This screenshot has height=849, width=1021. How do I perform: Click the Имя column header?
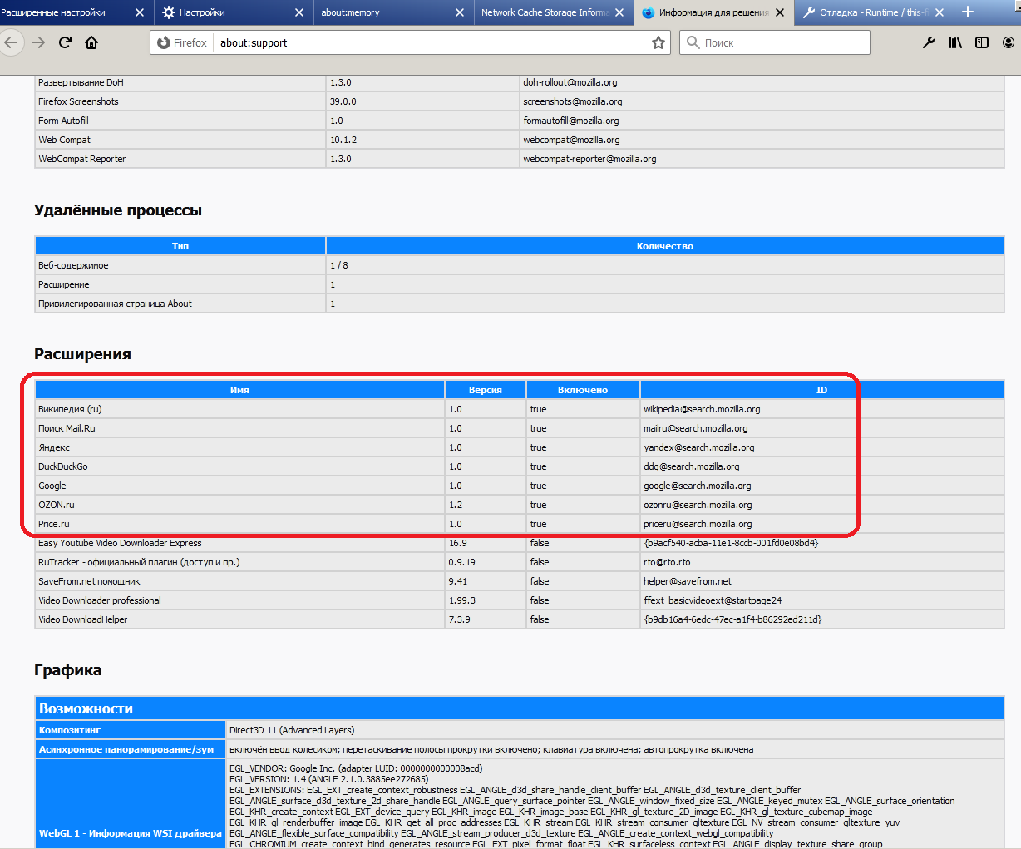pos(239,390)
